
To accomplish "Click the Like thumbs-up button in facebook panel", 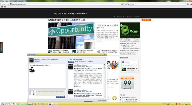I will (38, 61).
